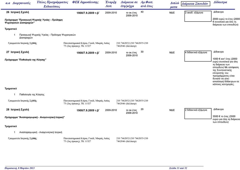The image size is (240, 170).
Task: Select the 'Διπλώματα' column header
Action: (174, 5)
